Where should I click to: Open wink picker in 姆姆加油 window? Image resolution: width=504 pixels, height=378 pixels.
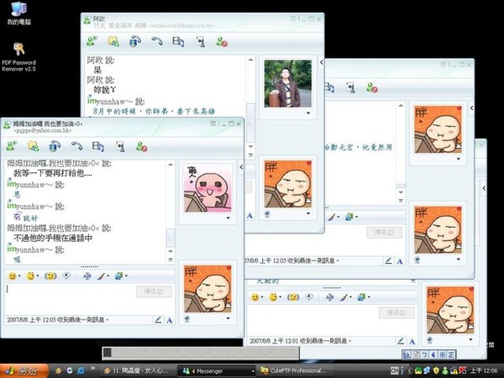(x=32, y=276)
